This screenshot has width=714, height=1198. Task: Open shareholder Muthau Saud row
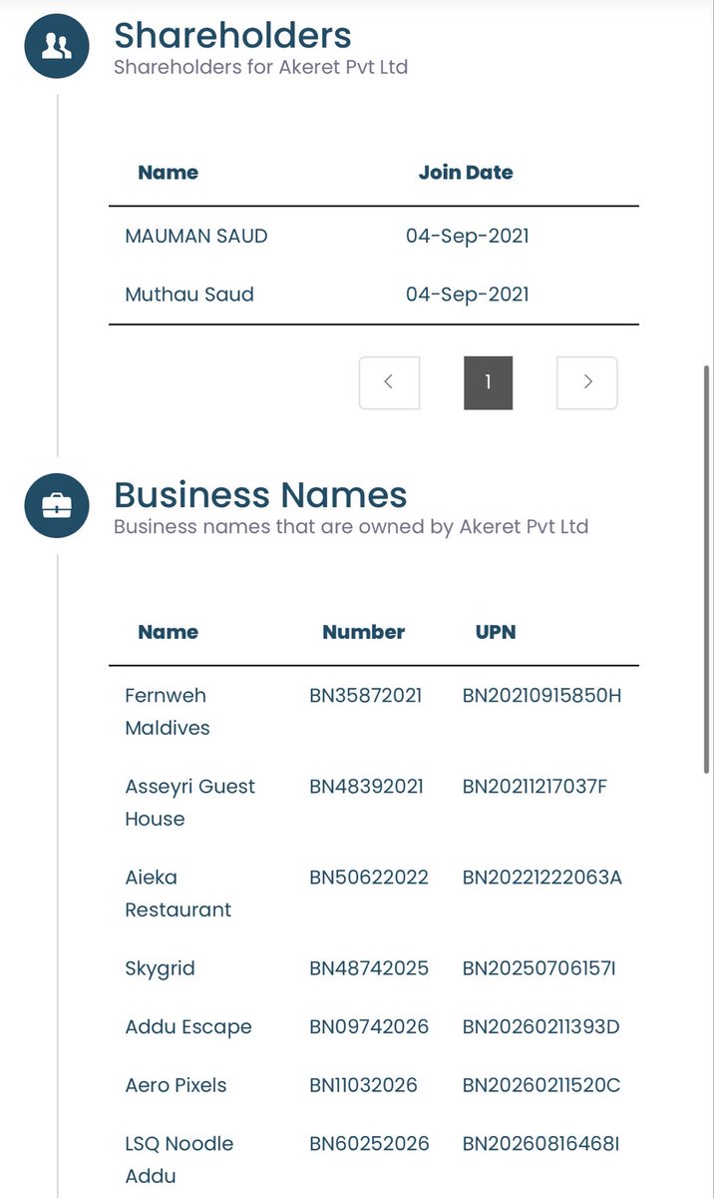373,295
